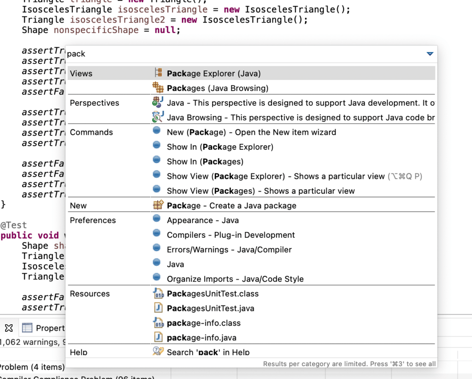The height and width of the screenshot is (379, 472).
Task: Click the 'pack' search input field
Action: (244, 54)
